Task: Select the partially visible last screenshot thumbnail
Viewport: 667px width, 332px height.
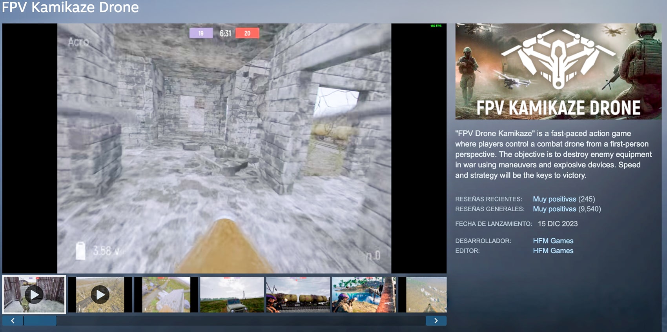Action: pyautogui.click(x=423, y=294)
